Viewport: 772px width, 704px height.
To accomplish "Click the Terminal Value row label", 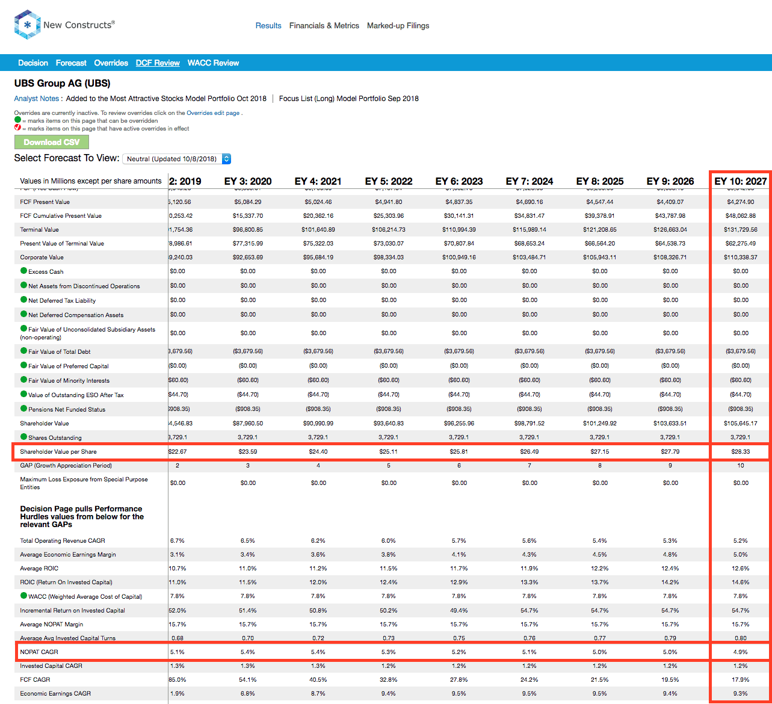I will point(40,229).
